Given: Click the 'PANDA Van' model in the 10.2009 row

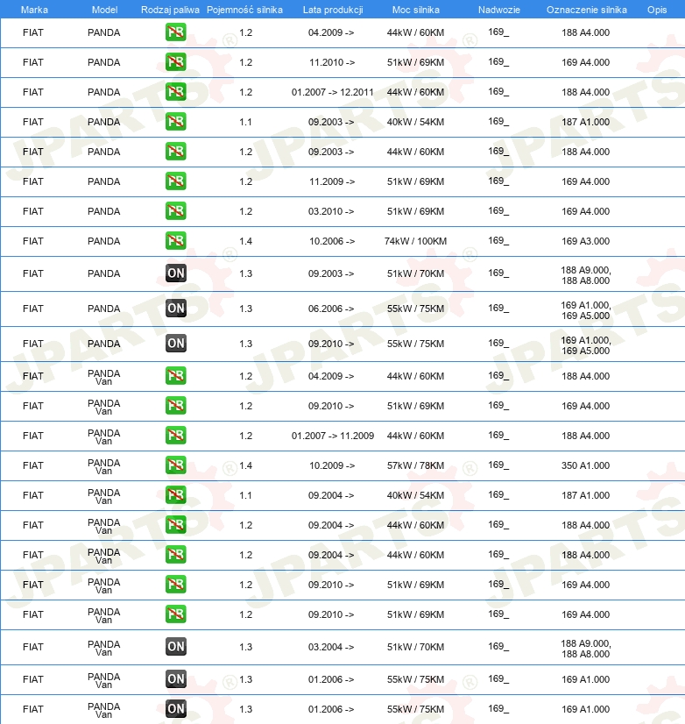Looking at the screenshot, I should [104, 467].
